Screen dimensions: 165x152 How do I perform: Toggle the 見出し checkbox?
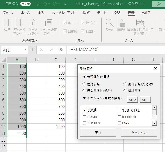click(82, 31)
